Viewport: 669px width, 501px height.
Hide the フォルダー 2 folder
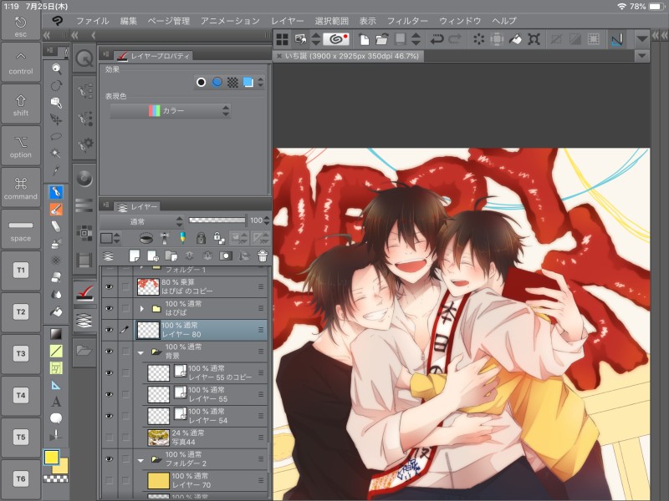click(x=110, y=458)
